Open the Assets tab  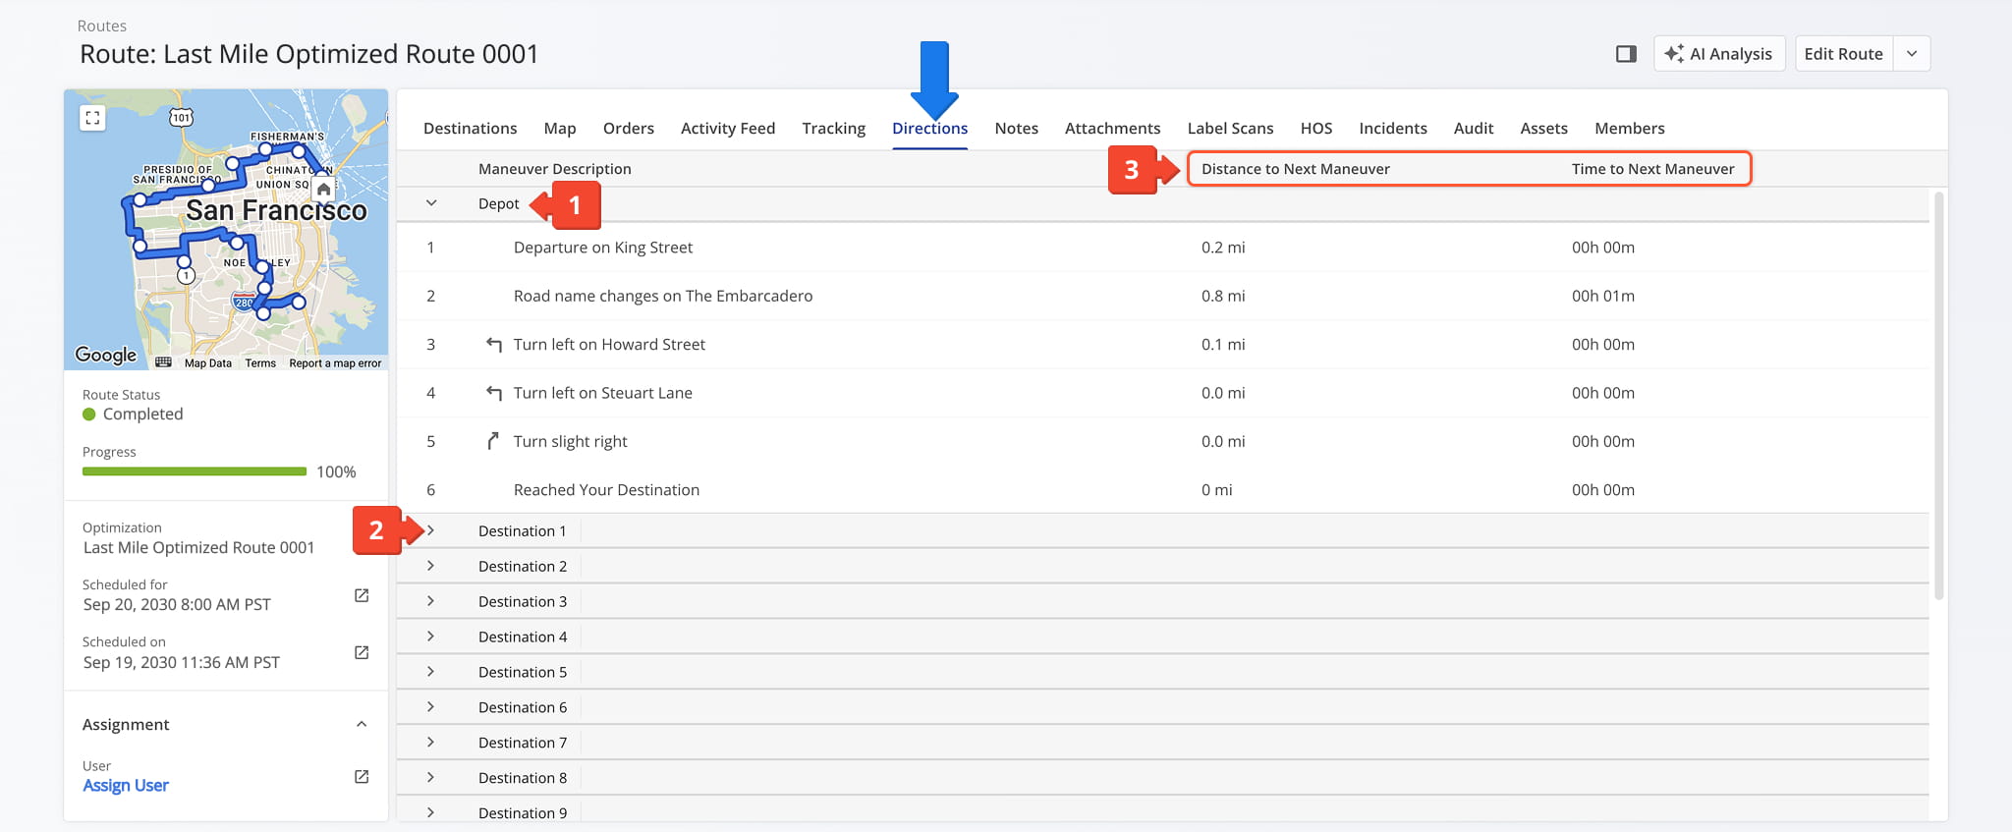point(1543,129)
